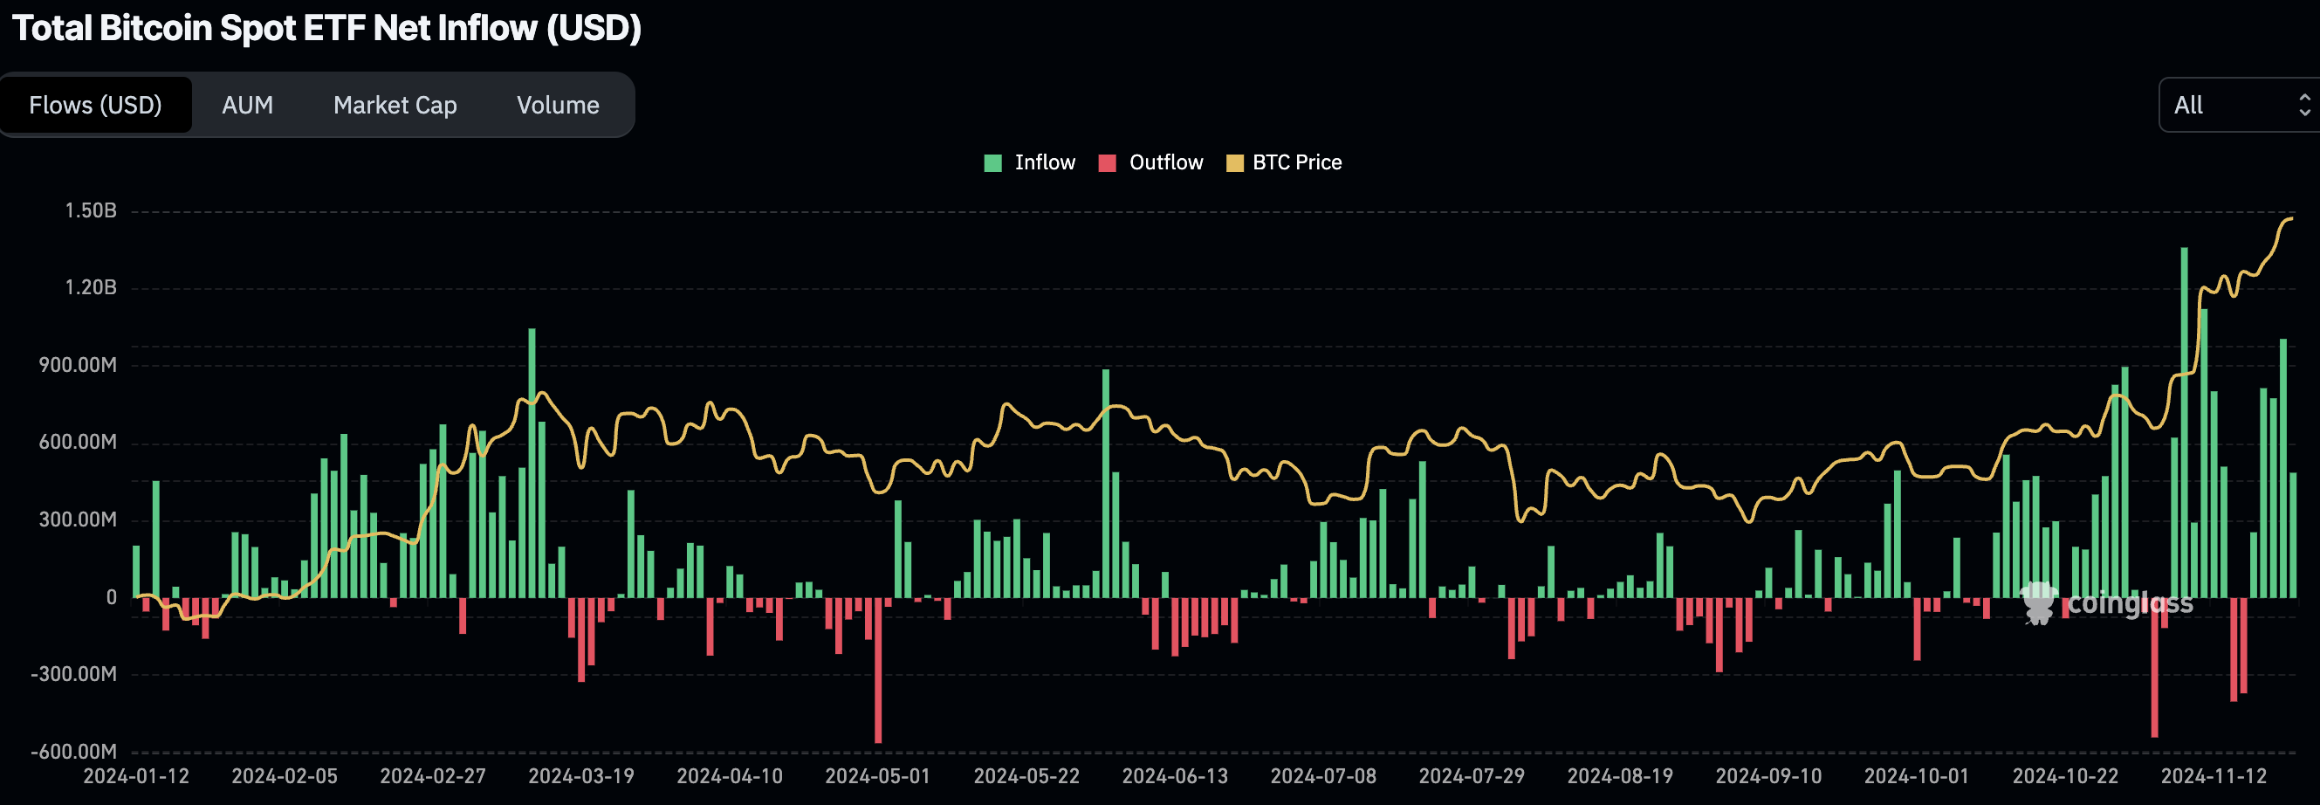The width and height of the screenshot is (2320, 805).
Task: Click the 2024-03-19 x-axis date
Action: tap(582, 777)
